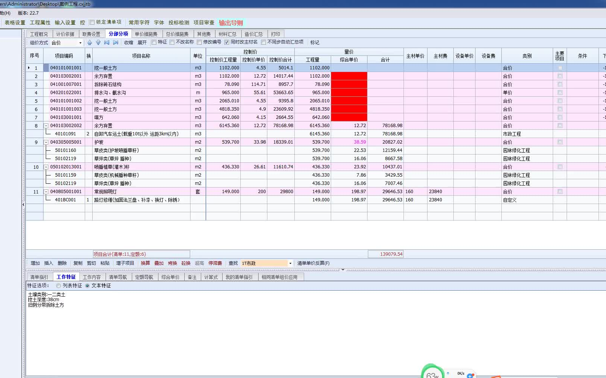Open the 材料汇总 tab

[228, 34]
